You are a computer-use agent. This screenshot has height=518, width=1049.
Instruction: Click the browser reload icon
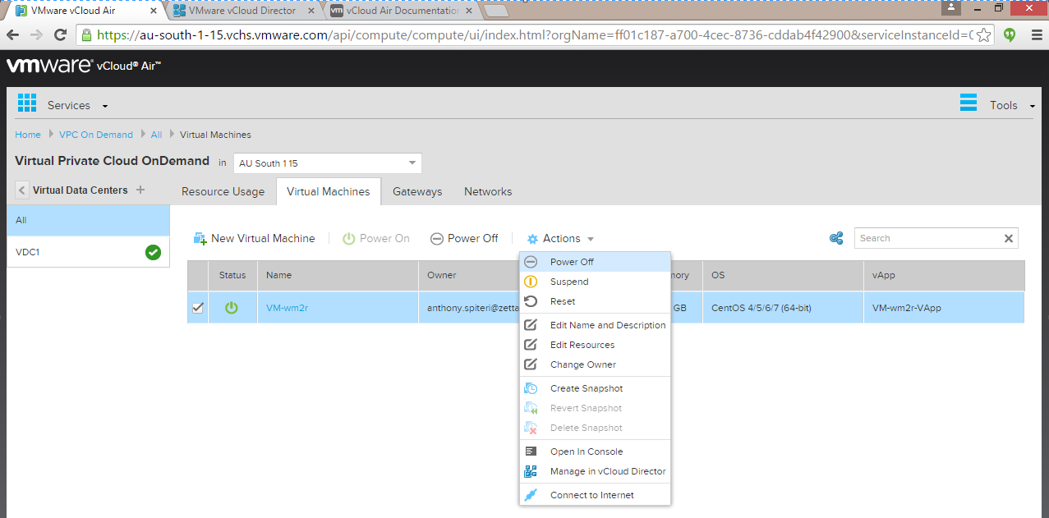pos(60,34)
